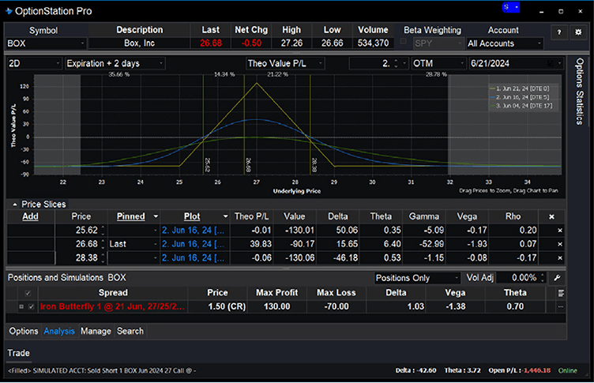
Task: Toggle the select-all positions header checkbox
Action: click(x=28, y=293)
